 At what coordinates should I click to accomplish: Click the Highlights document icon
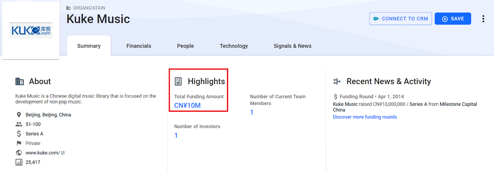(x=178, y=81)
